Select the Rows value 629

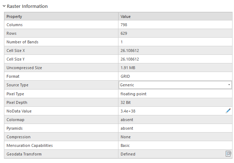[x=124, y=34]
